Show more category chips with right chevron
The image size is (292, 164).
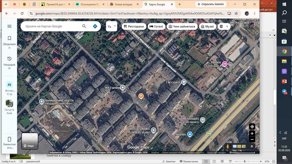tap(227, 27)
